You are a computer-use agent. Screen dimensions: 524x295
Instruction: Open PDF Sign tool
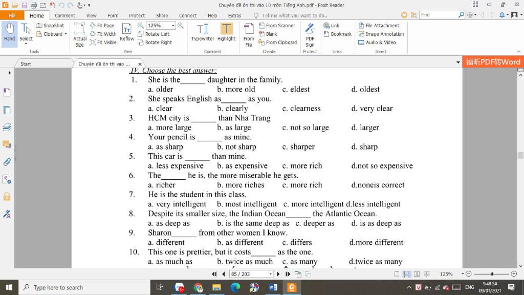coord(310,34)
